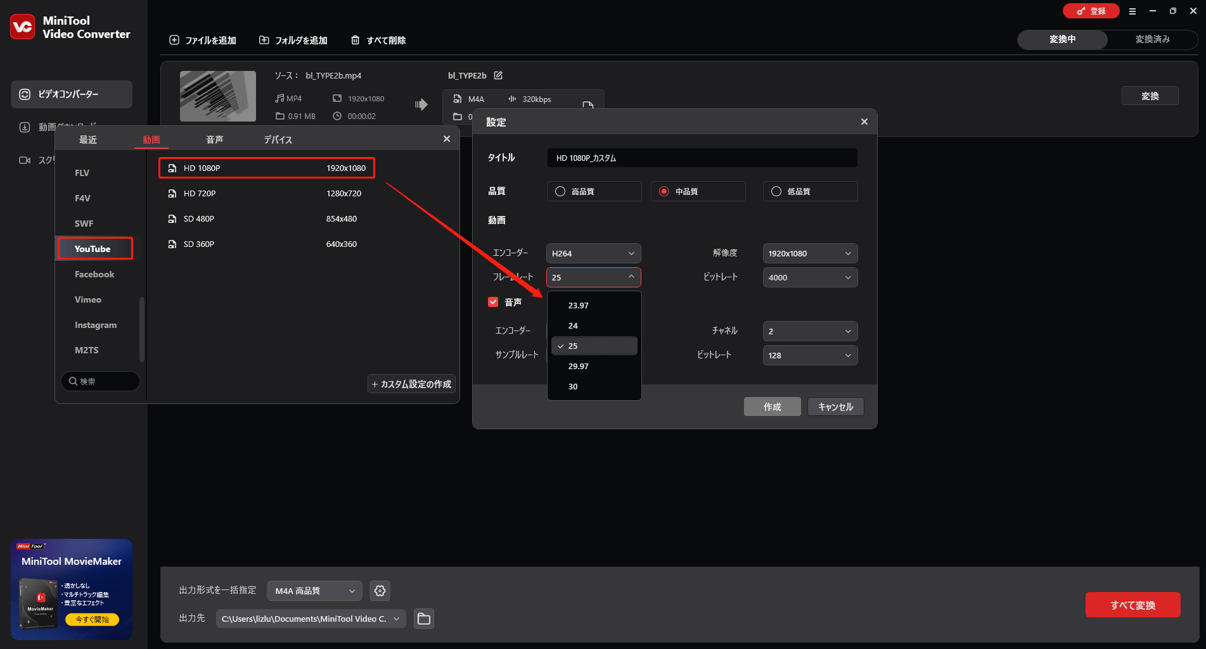
Task: Switch to the Converting toggle tab
Action: coord(1063,39)
